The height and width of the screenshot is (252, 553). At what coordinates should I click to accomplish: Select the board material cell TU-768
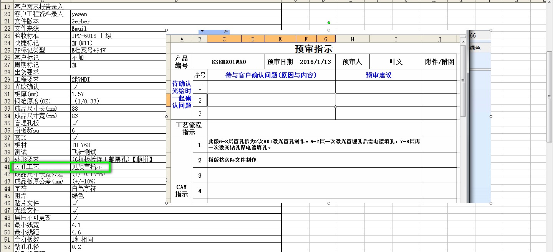[x=119, y=145]
